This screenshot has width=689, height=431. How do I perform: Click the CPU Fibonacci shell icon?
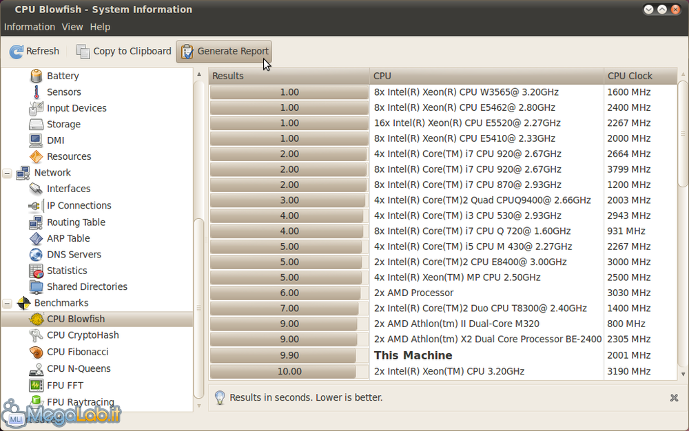coord(36,352)
